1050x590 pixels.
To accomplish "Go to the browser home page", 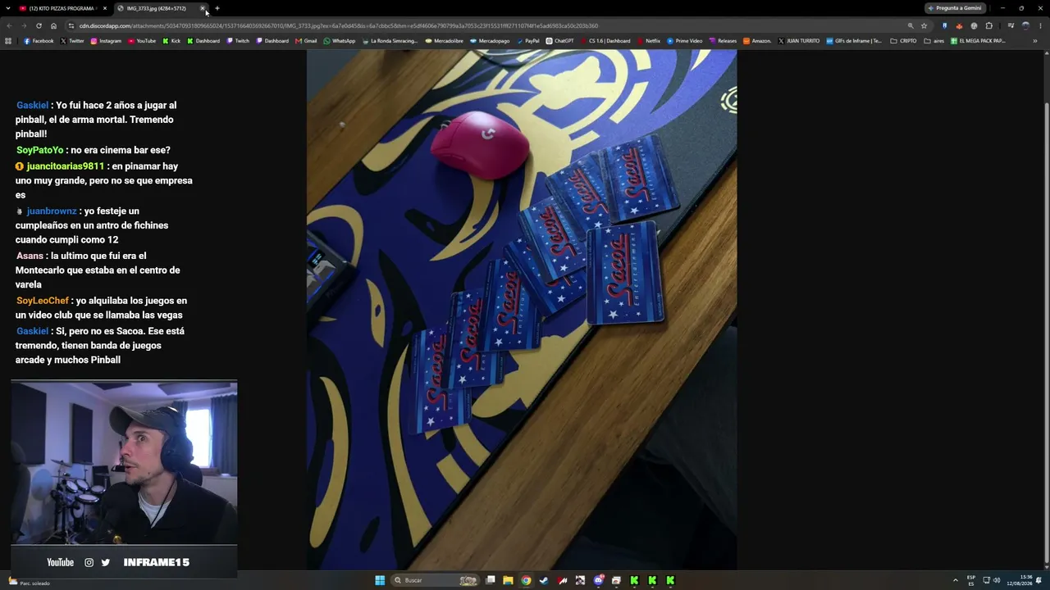I will (x=53, y=25).
